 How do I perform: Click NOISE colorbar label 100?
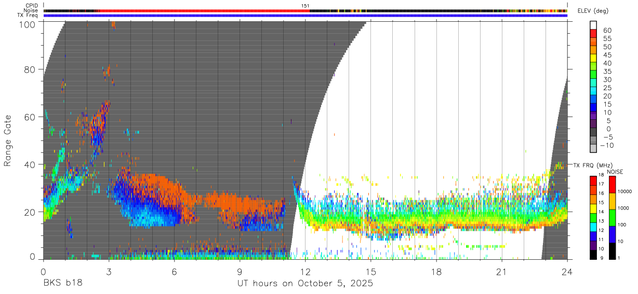[x=622, y=225]
